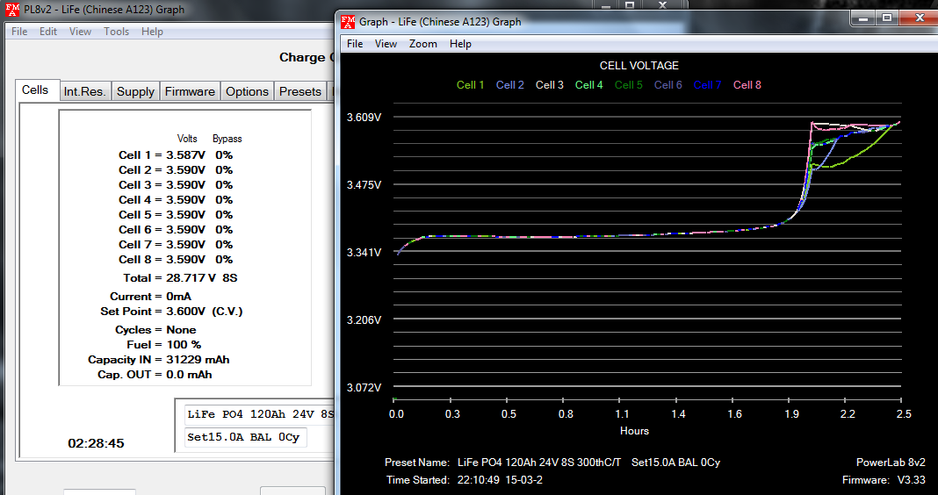Open the Tools menu in PL8v2
This screenshot has height=495, width=938.
coord(116,32)
